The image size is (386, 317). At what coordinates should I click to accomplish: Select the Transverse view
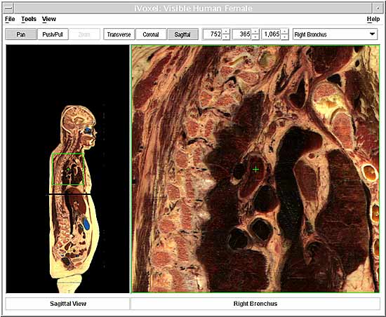click(119, 34)
